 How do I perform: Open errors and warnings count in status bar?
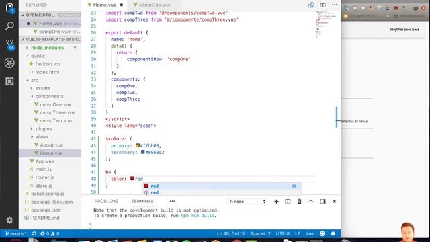[50, 233]
